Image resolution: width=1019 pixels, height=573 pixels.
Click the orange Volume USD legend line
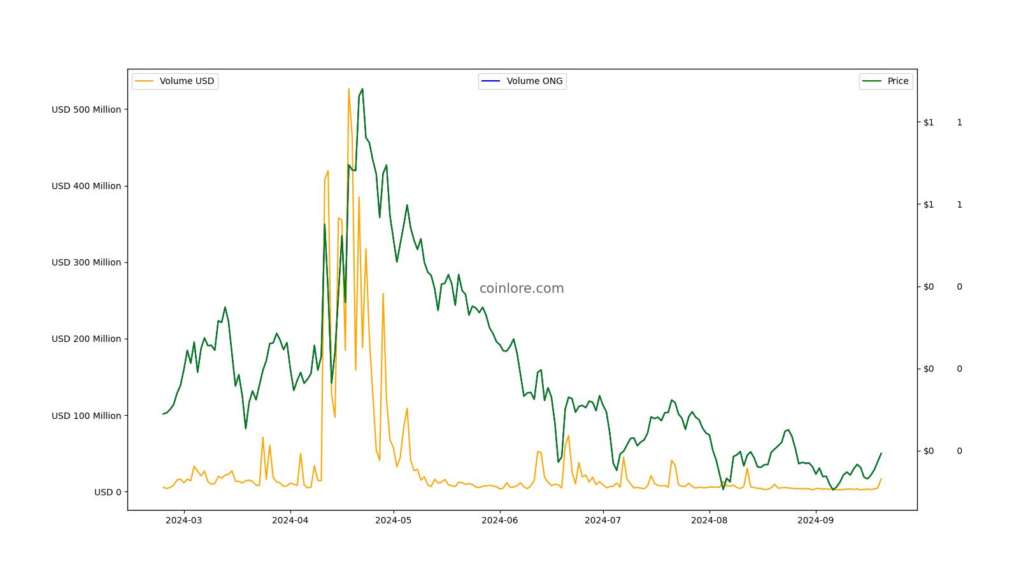(145, 81)
